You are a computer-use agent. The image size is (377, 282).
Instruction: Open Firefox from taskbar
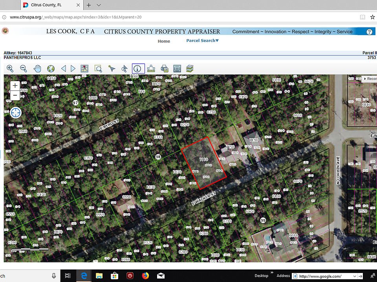[x=145, y=276]
